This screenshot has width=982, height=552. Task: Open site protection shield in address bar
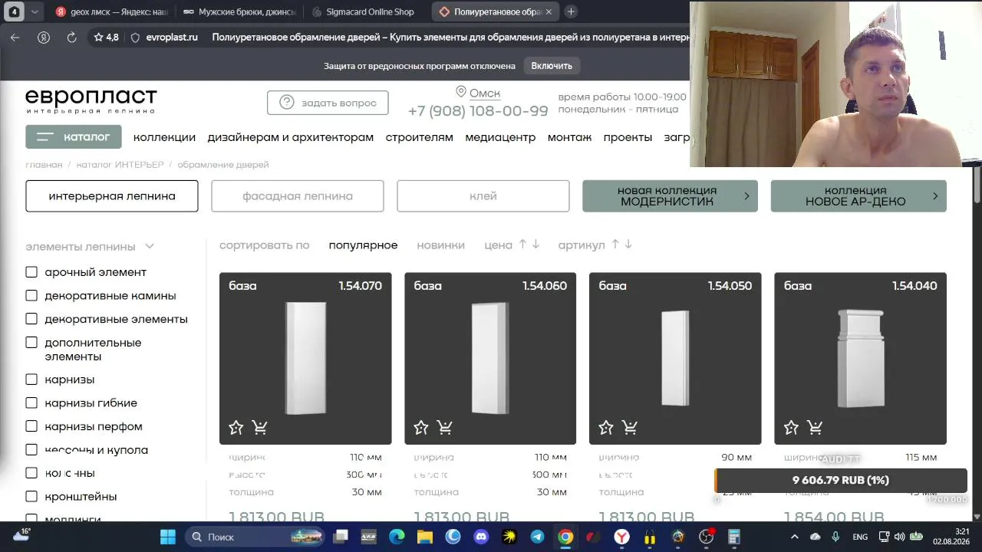[x=136, y=37]
